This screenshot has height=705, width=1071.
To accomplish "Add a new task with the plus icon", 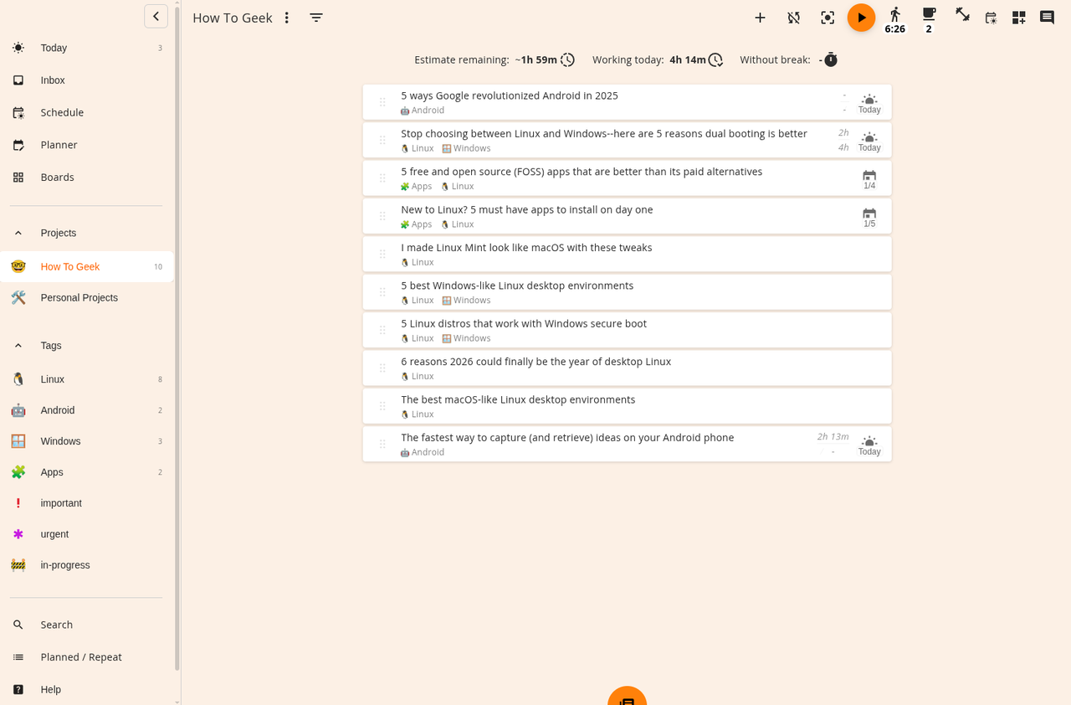I will 760,17.
